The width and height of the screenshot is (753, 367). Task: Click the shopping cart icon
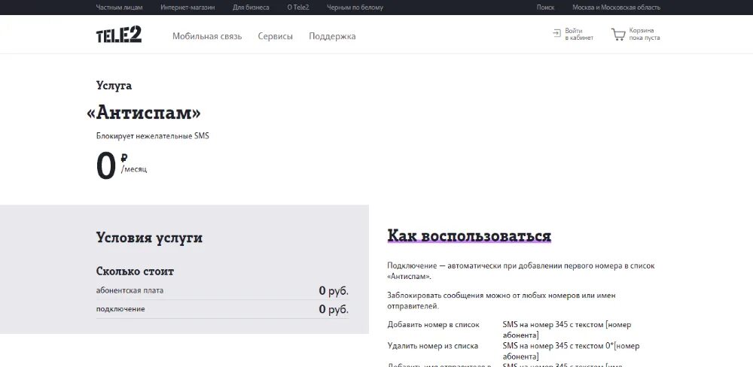(618, 34)
